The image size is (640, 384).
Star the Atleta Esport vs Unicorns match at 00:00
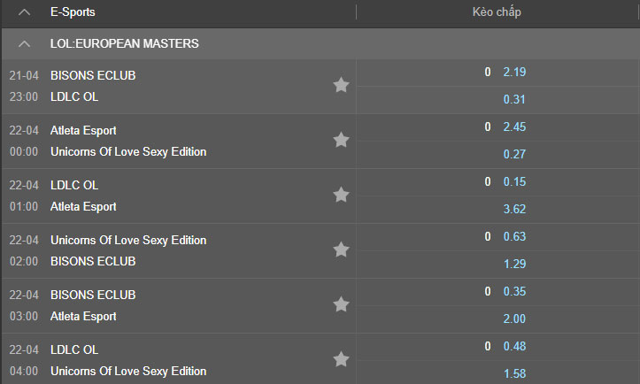point(341,140)
